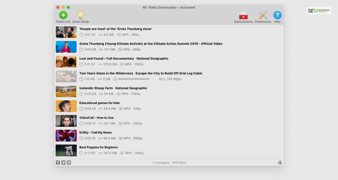Click the title 'Educational games for kids'
The width and height of the screenshot is (338, 180).
99,103
